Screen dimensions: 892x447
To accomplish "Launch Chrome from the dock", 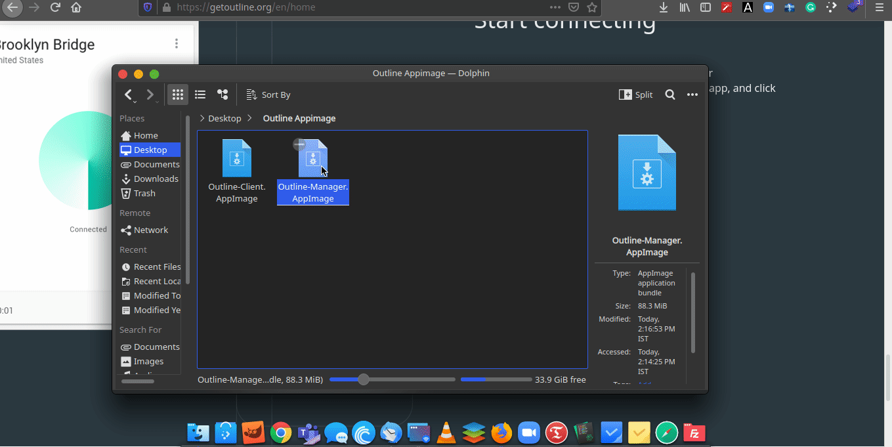I will [281, 433].
